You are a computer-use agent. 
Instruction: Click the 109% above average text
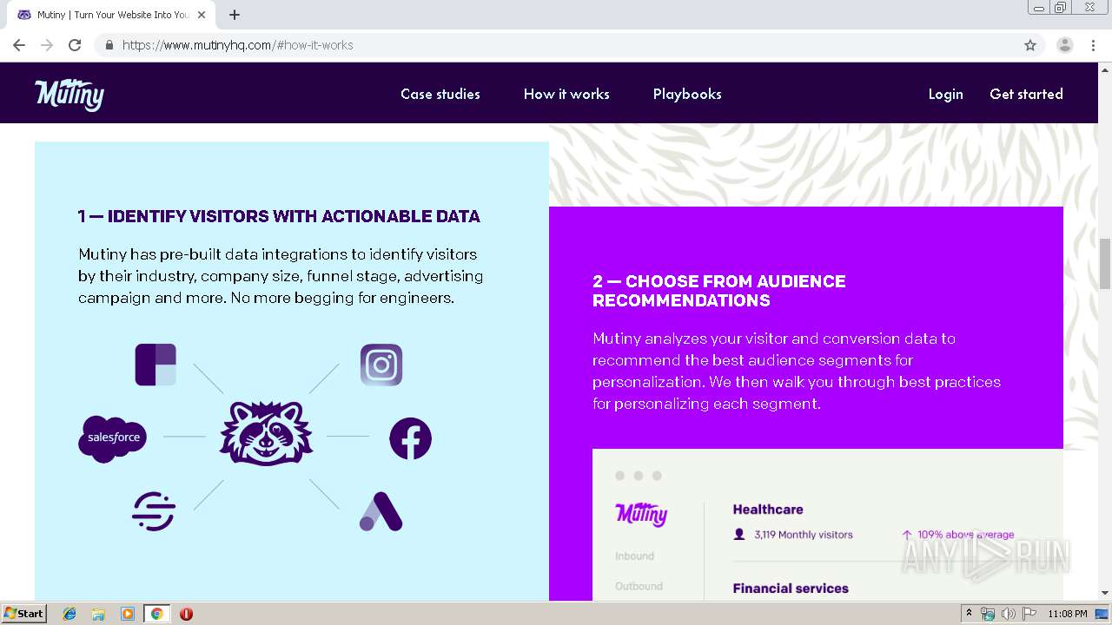tap(966, 535)
